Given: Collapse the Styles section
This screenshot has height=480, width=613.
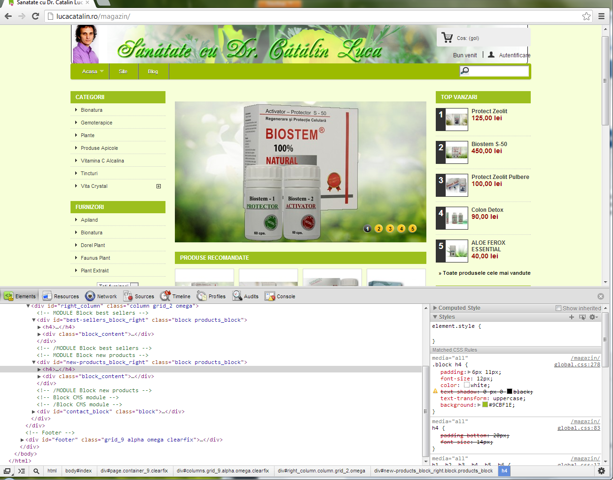Looking at the screenshot, I should (435, 317).
